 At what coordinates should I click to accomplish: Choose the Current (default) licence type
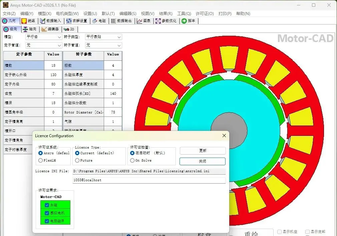pos(77,153)
